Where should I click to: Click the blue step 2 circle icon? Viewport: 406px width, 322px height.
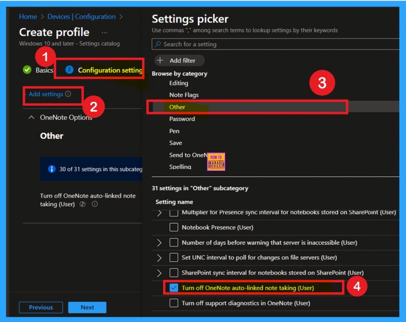tap(69, 70)
